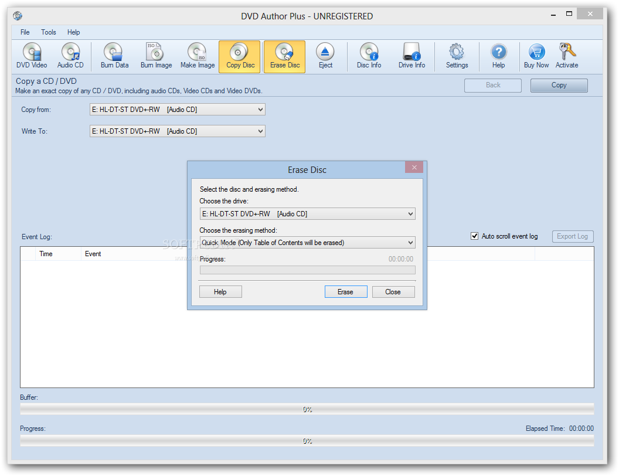Screen dimensions: 619x476
Task: Expand the Copy from drive dropdown
Action: coord(177,110)
